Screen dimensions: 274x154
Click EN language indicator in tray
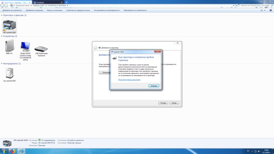tap(248, 151)
